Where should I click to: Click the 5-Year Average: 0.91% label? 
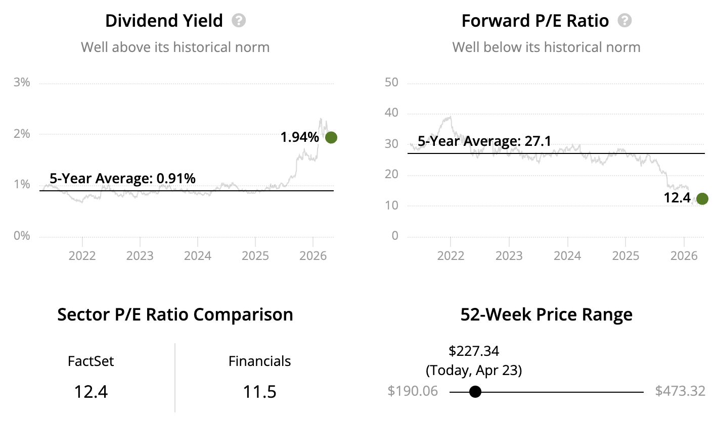click(122, 178)
